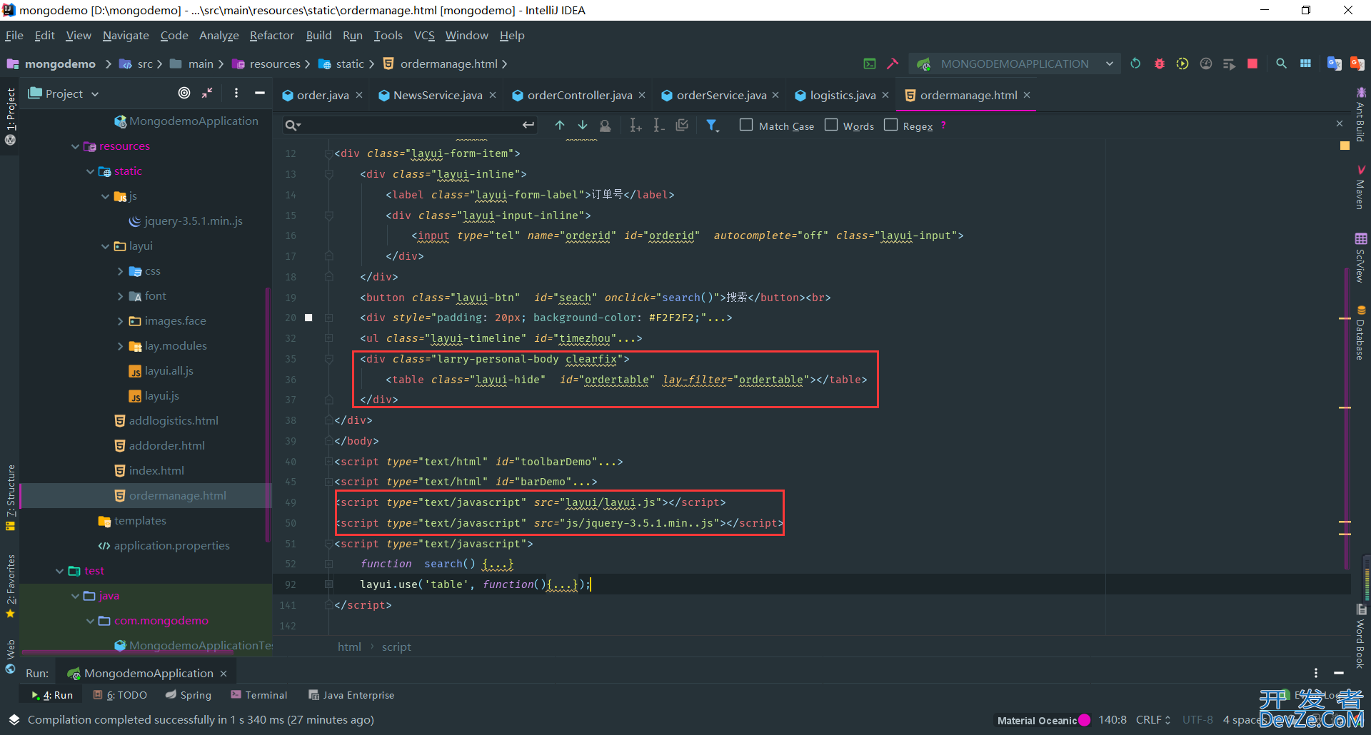Click the locate target icon in Project panel
The image size is (1371, 735).
[x=184, y=93]
